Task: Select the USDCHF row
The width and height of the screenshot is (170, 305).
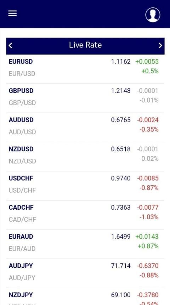Action: tap(85, 186)
